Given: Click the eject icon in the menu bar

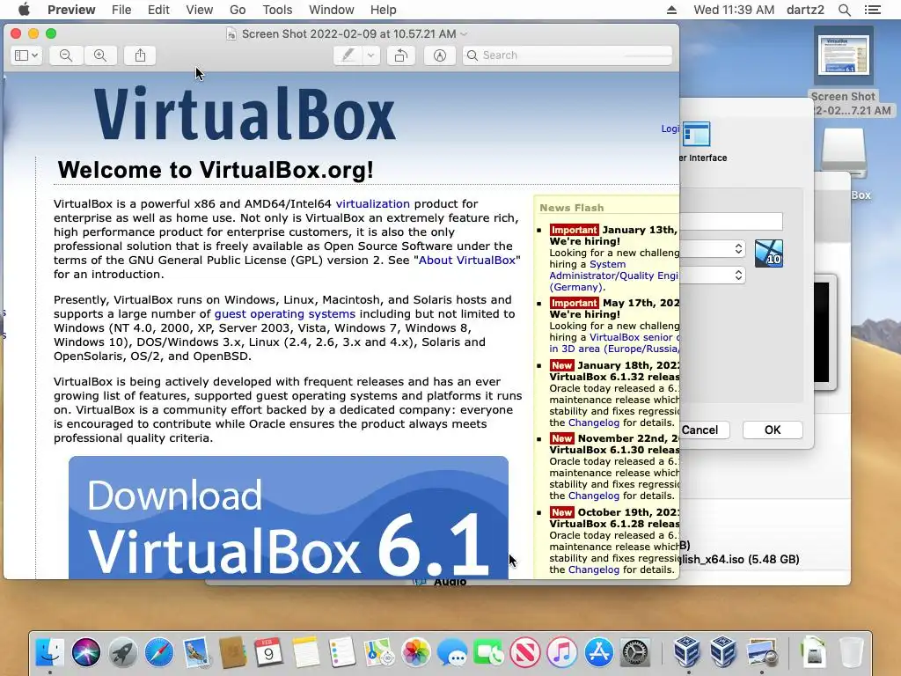Looking at the screenshot, I should pos(671,10).
